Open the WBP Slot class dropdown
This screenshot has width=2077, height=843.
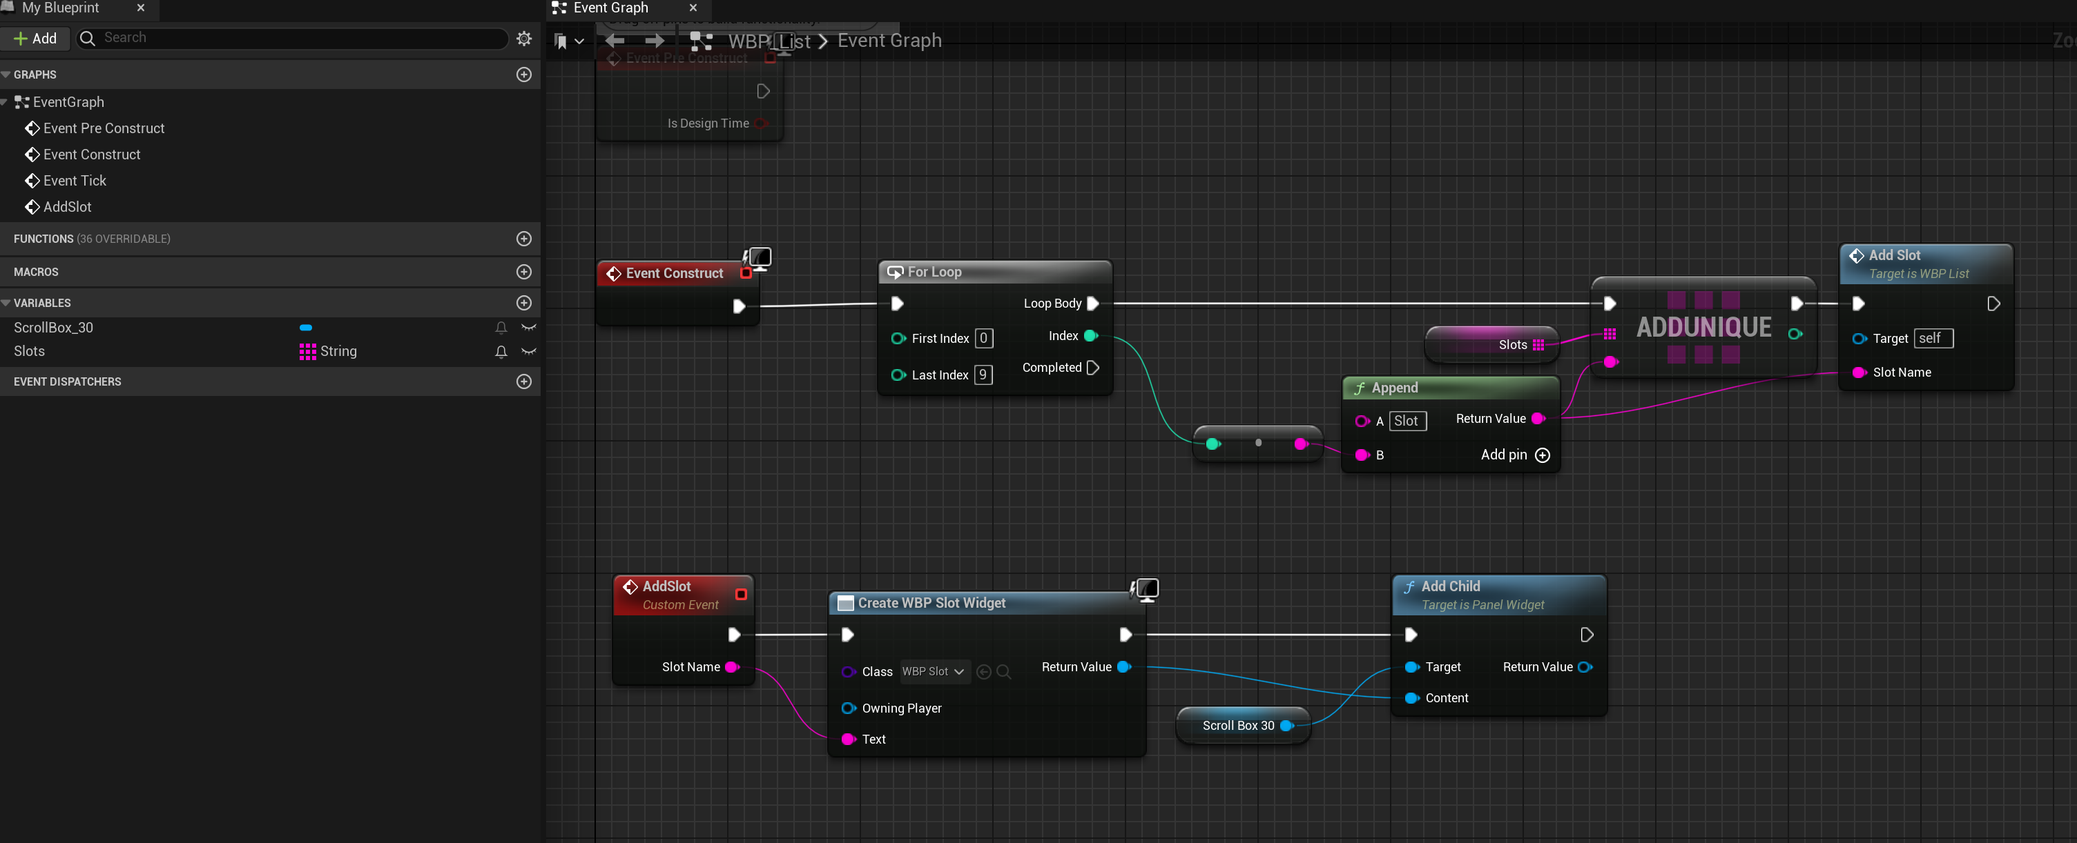pos(933,671)
